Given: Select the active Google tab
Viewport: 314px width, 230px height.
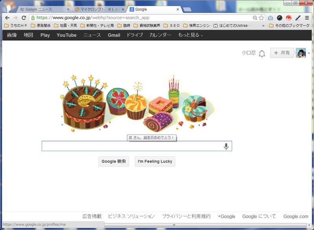Looking at the screenshot, I should click(154, 9).
